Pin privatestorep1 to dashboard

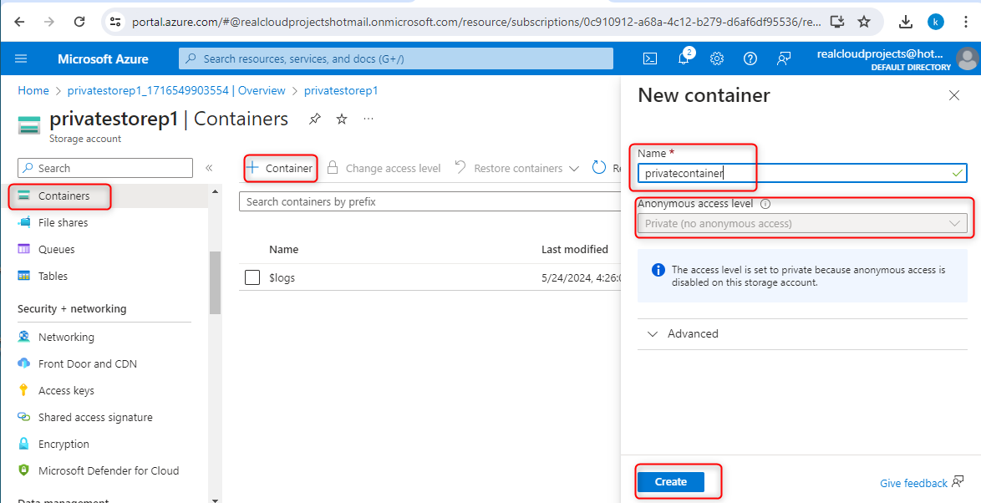315,119
